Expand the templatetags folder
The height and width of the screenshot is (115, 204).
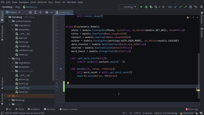[12, 71]
